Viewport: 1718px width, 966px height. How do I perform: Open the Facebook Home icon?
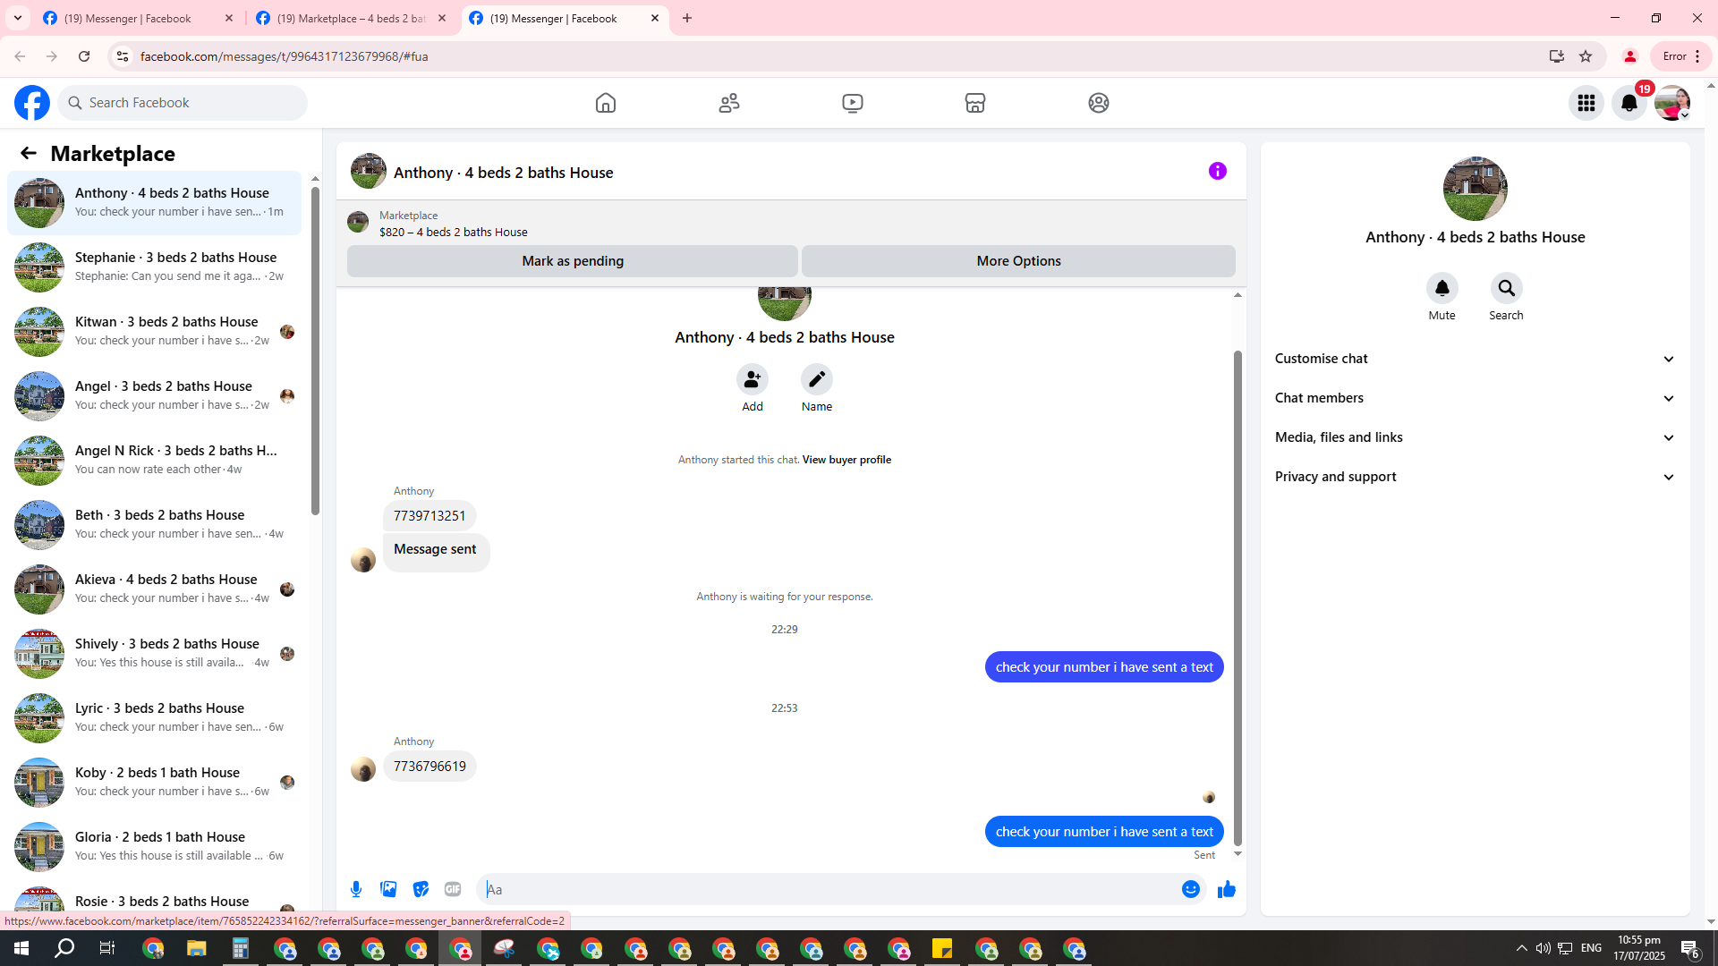[606, 103]
